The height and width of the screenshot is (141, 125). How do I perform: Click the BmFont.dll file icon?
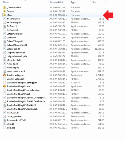point(5,26)
